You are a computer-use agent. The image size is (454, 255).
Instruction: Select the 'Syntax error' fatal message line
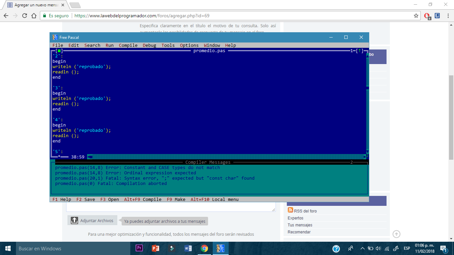pyautogui.click(x=155, y=178)
